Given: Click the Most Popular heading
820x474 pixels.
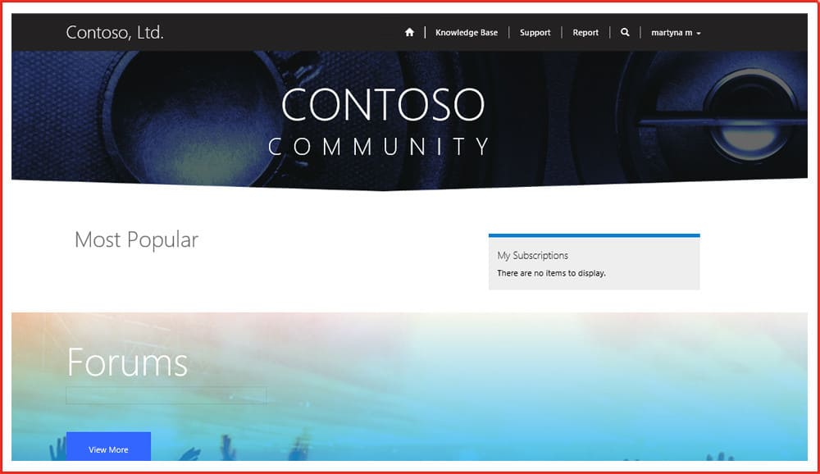Looking at the screenshot, I should [136, 240].
